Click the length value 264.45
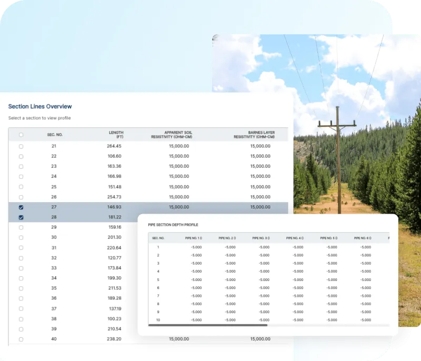The height and width of the screenshot is (361, 421). coord(114,146)
